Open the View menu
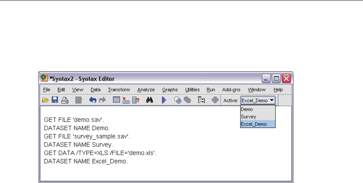Image resolution: width=363 pixels, height=183 pixels. click(78, 90)
